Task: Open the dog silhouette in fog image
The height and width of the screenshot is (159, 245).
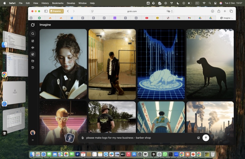Action: pyautogui.click(x=210, y=64)
